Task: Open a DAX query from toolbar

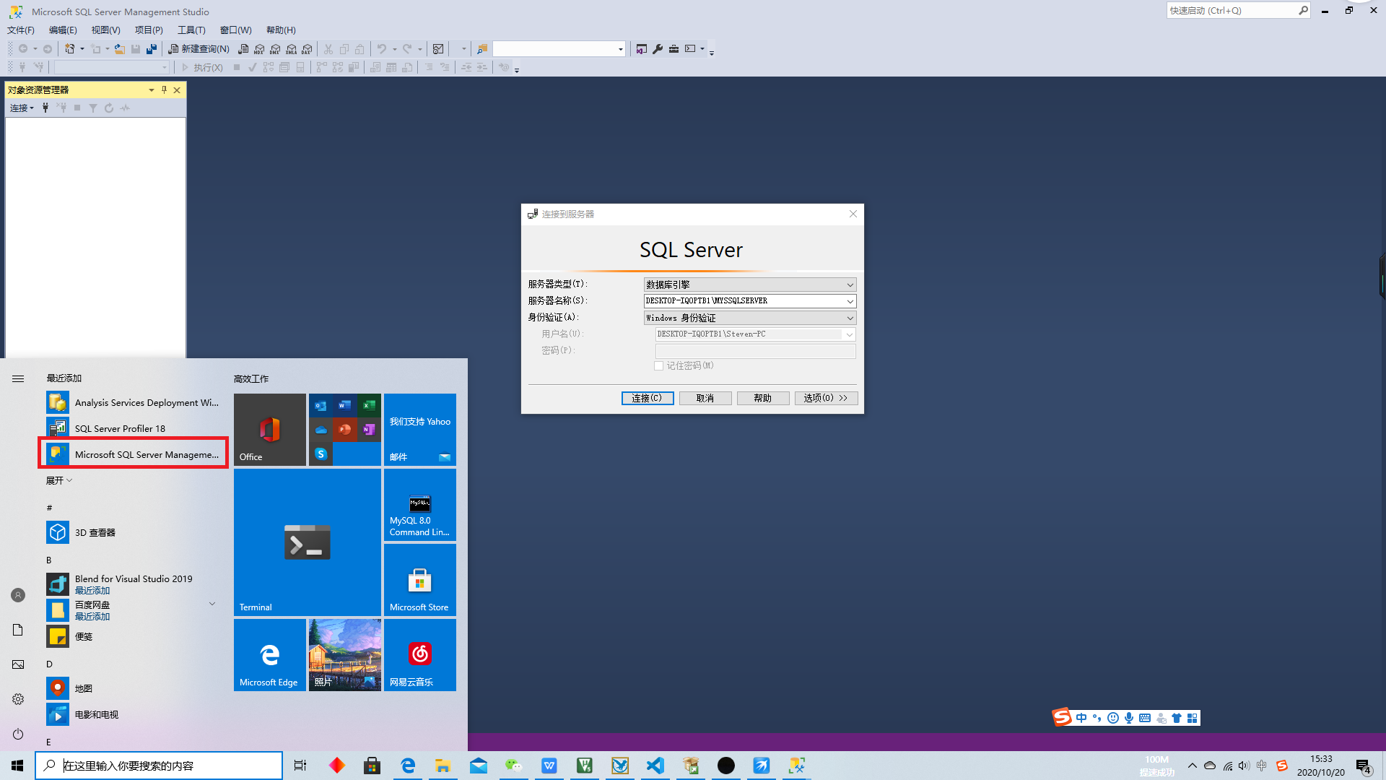Action: [308, 49]
